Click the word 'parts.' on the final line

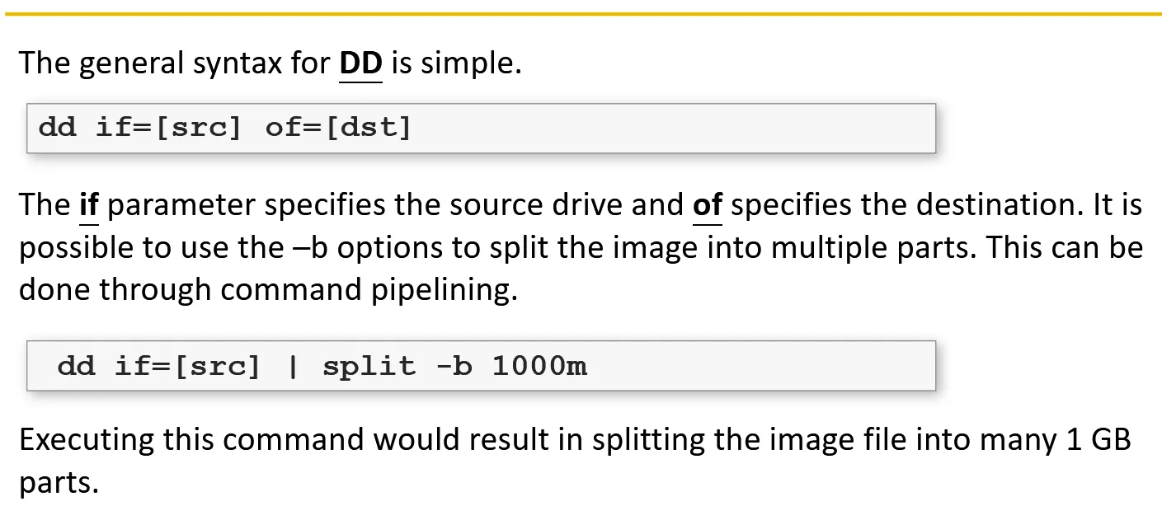coord(59,483)
